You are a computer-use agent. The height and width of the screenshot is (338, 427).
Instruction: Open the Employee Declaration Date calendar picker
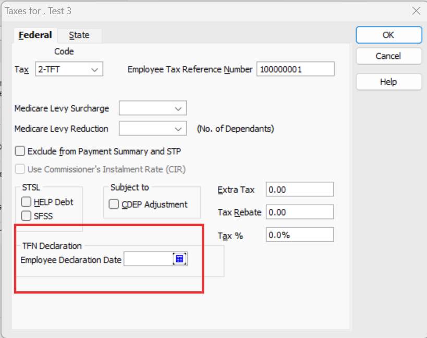[179, 259]
